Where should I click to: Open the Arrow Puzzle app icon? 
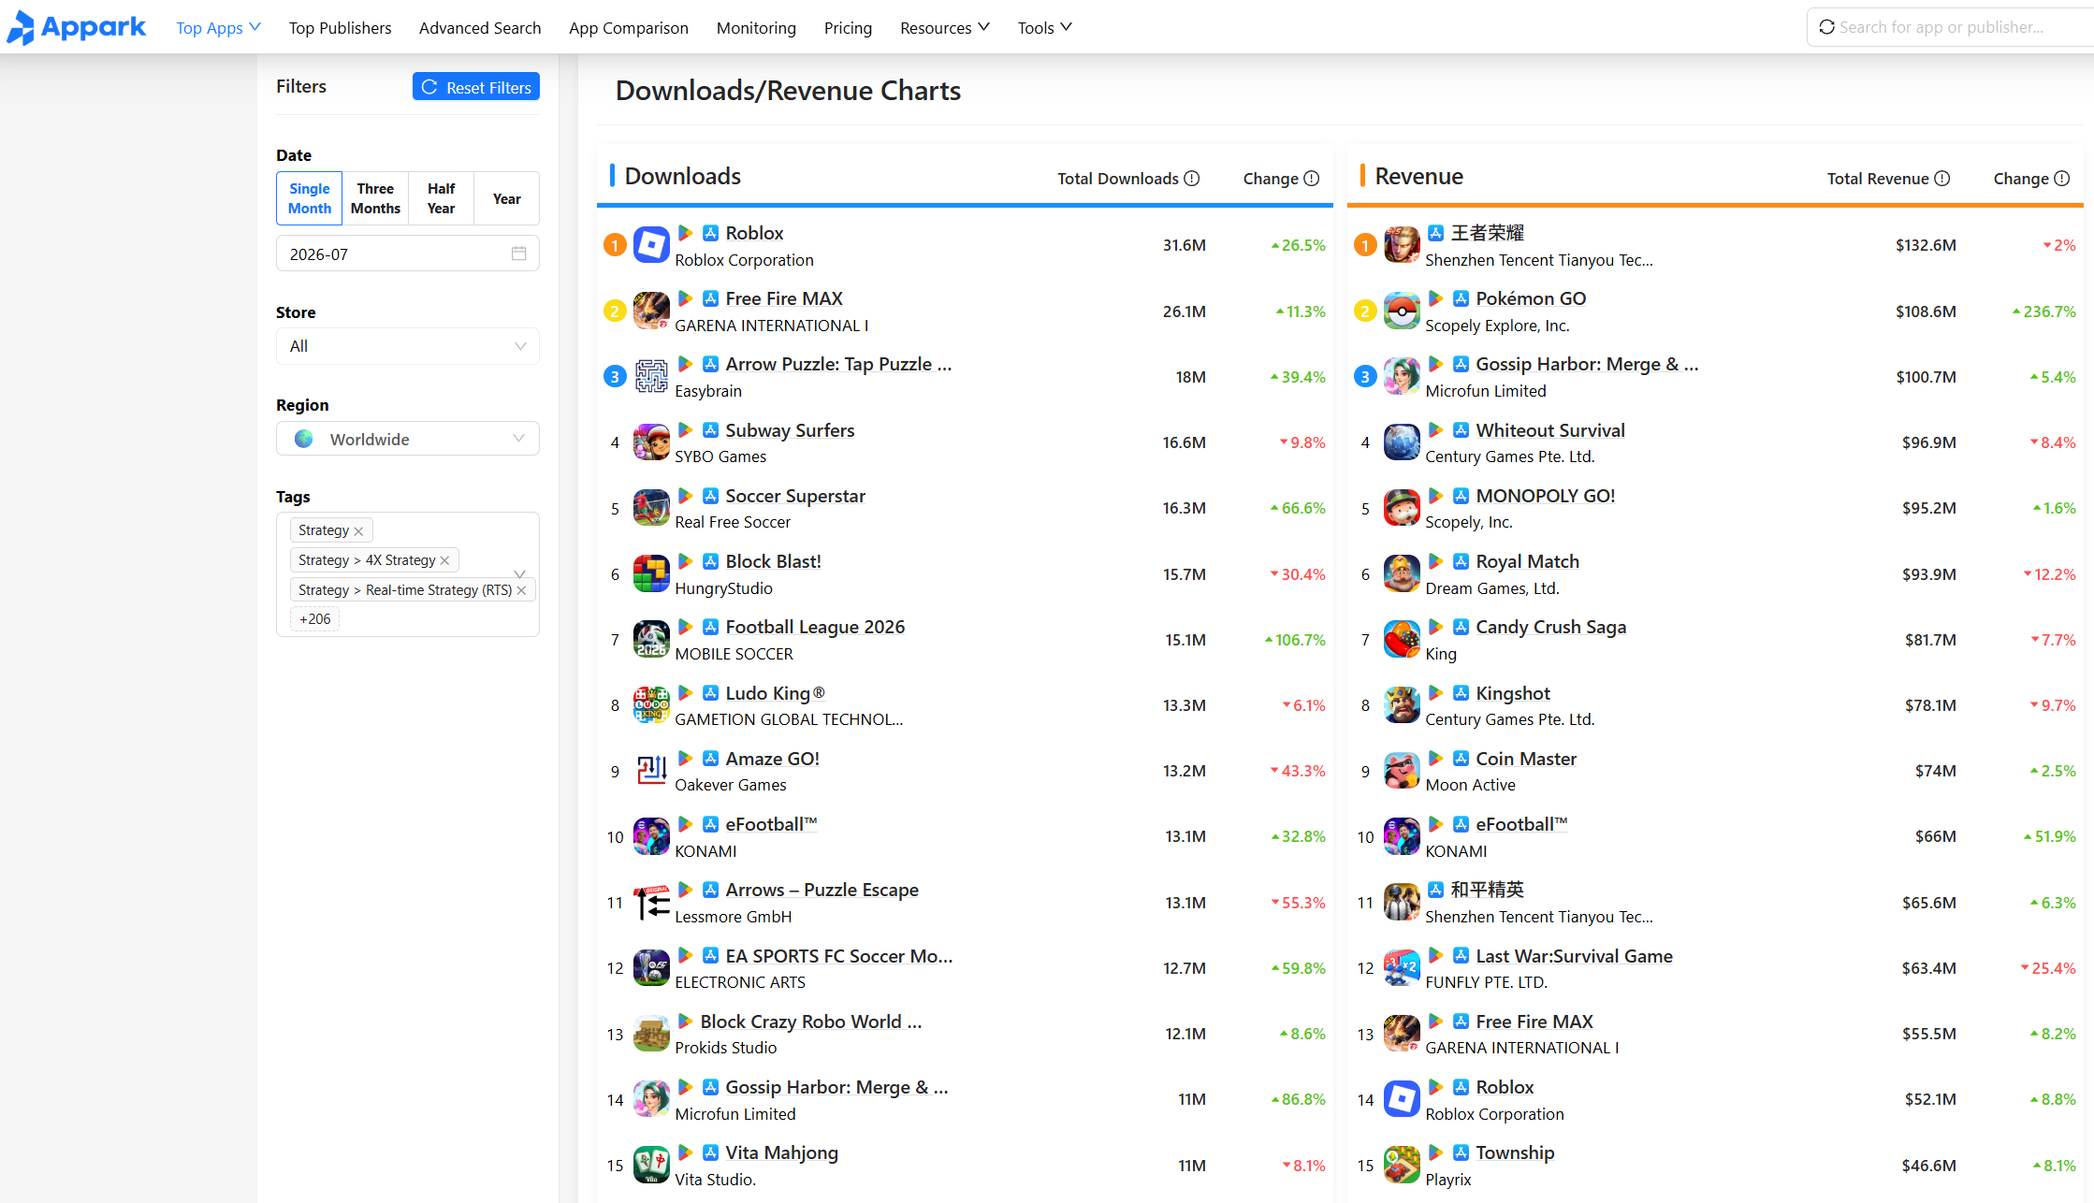(x=651, y=377)
